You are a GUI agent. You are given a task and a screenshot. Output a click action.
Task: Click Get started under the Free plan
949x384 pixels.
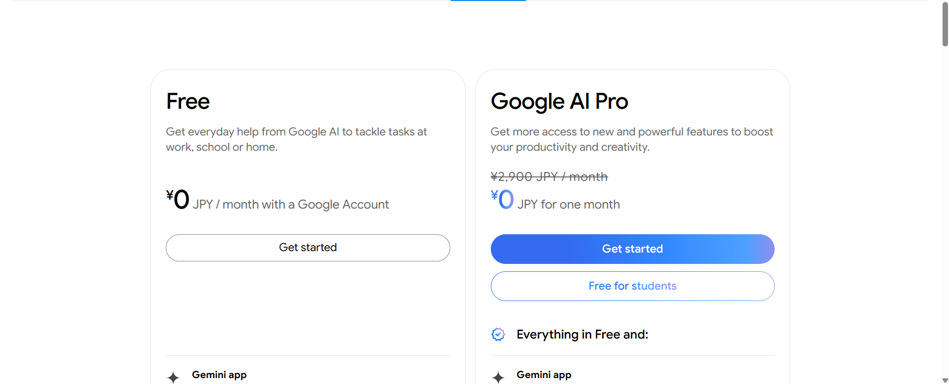[308, 248]
